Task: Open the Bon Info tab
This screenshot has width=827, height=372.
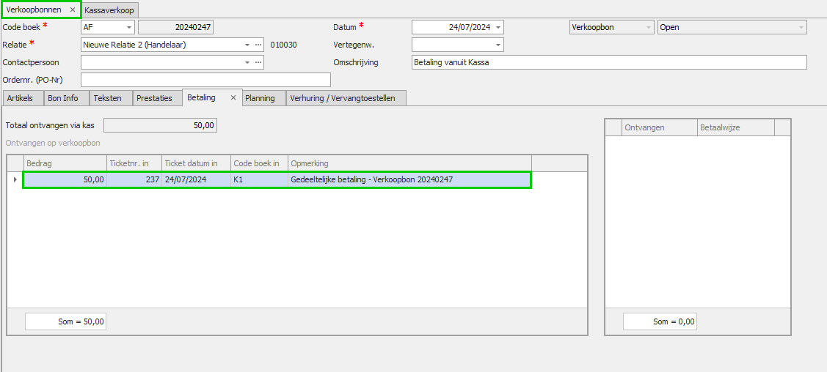Action: (x=63, y=98)
